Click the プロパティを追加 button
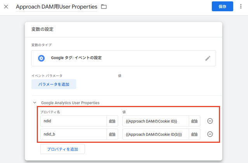Screen dimensions: 248x163 tap(63, 149)
